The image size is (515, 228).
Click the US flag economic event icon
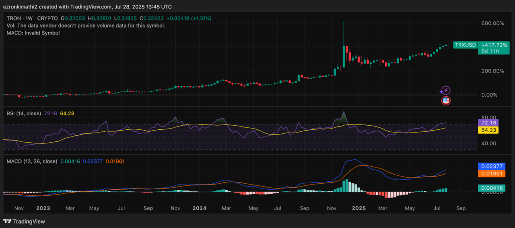(x=445, y=101)
